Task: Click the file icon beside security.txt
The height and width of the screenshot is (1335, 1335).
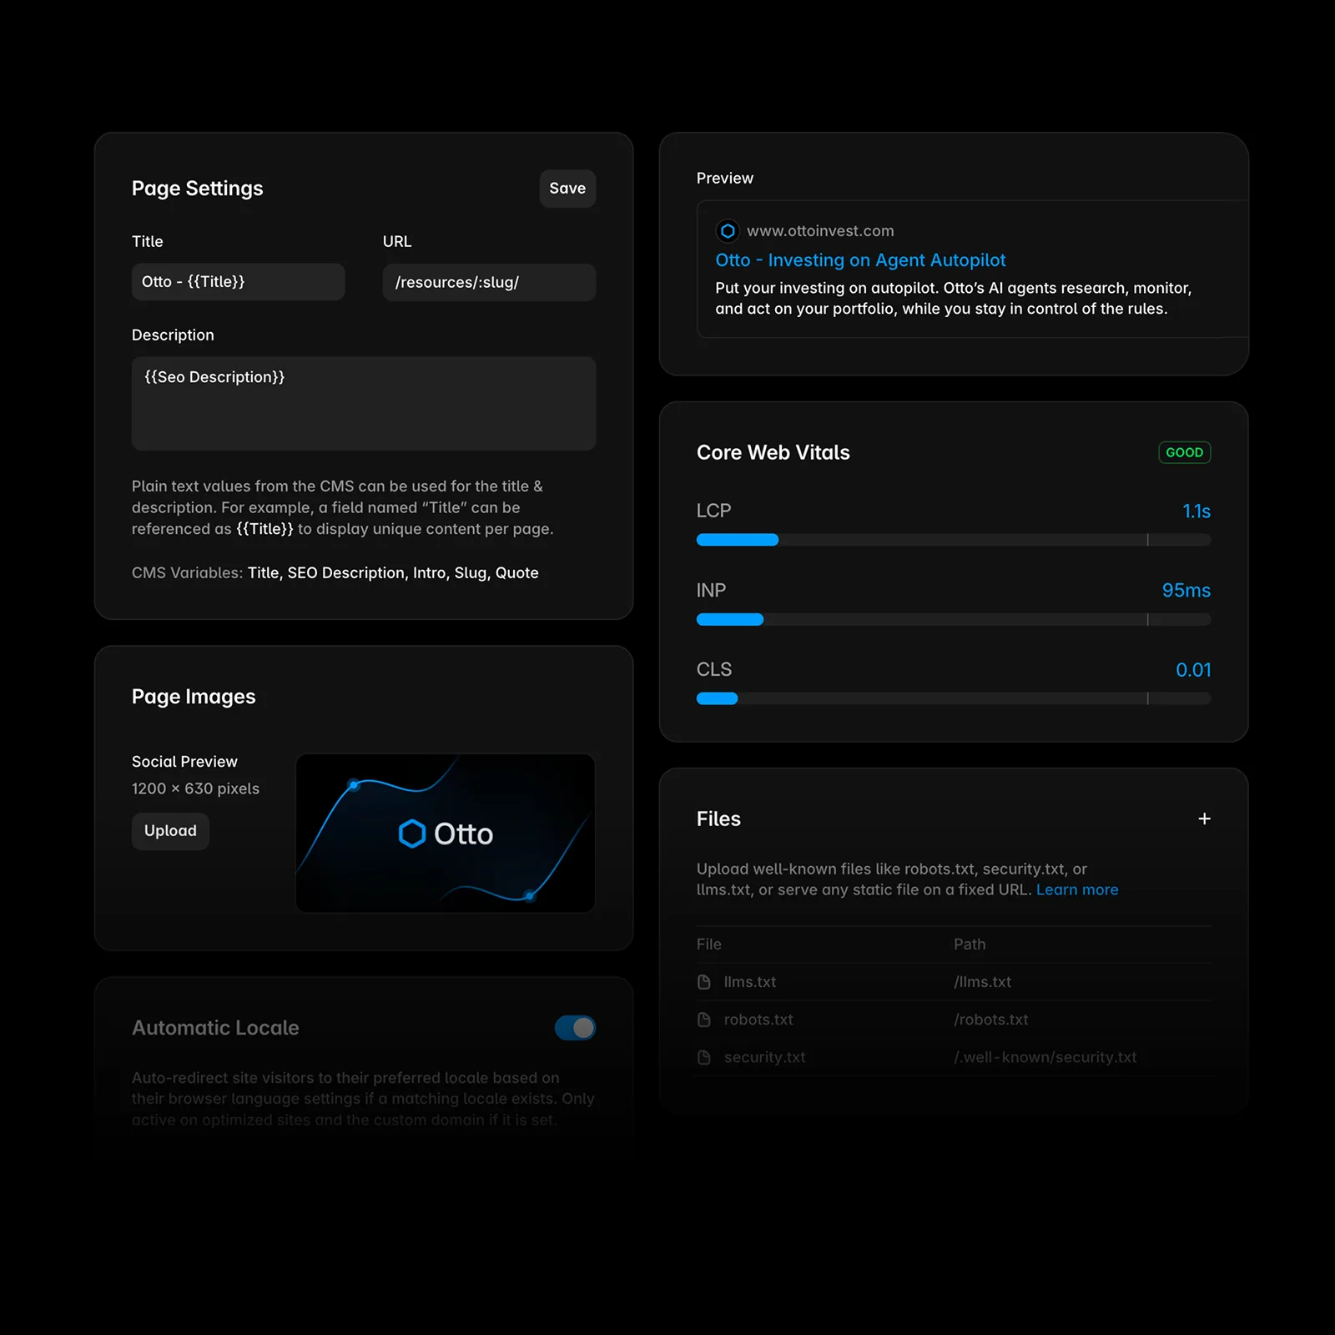Action: click(704, 1057)
